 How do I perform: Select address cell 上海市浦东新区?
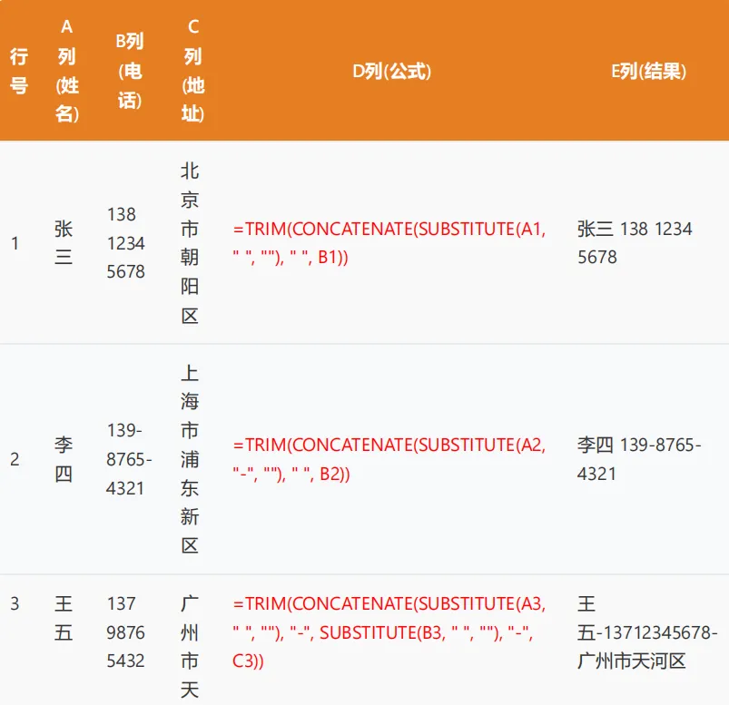pyautogui.click(x=190, y=459)
